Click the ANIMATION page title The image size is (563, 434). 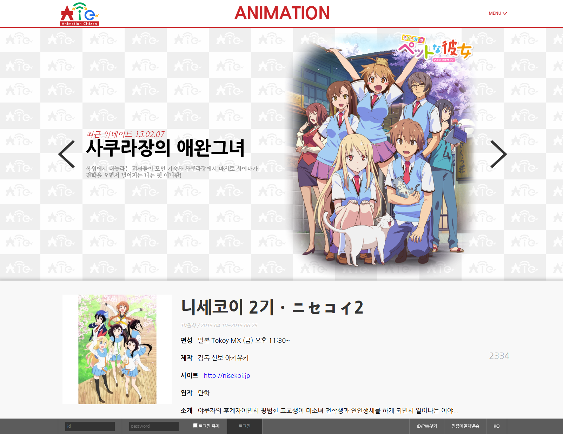pos(282,13)
